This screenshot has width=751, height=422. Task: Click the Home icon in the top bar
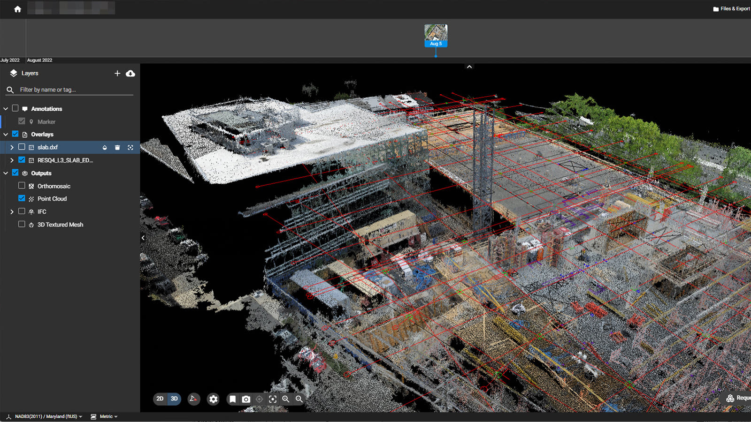tap(17, 8)
